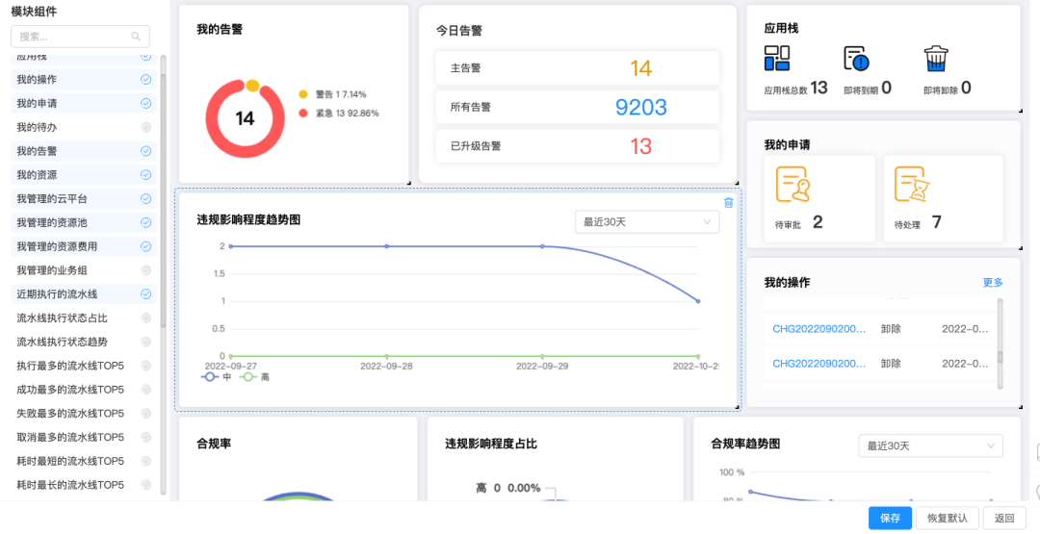This screenshot has width=1040, height=534.
Task: Click the 已升级告警 count 13
Action: click(x=640, y=146)
